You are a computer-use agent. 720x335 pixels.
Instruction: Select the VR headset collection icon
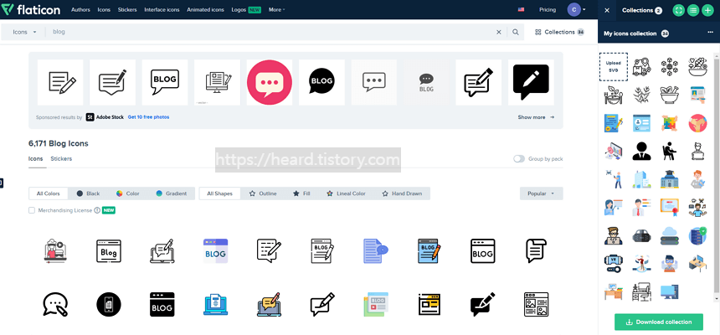click(613, 264)
